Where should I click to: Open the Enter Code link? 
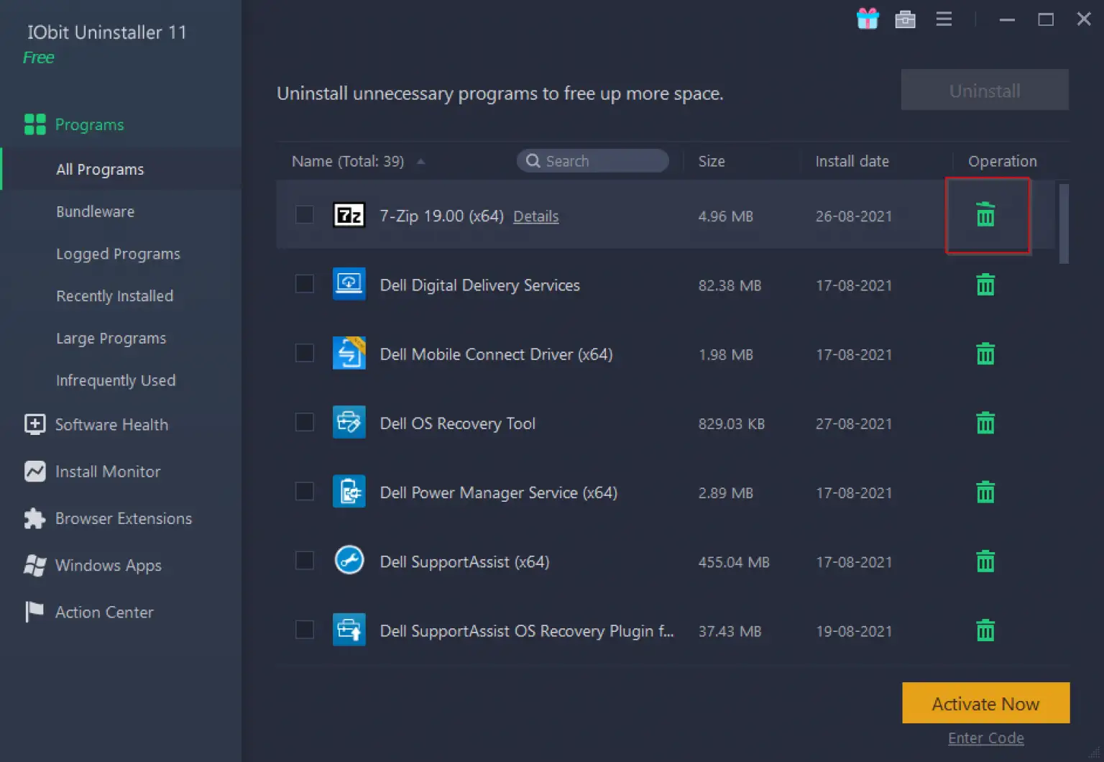985,738
